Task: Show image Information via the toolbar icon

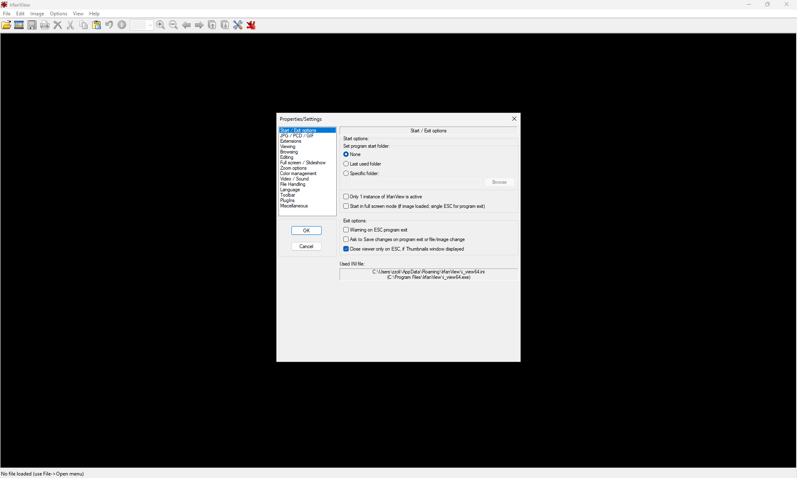Action: (x=122, y=25)
